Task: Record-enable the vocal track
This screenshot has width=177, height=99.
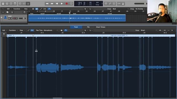Action: (14, 18)
